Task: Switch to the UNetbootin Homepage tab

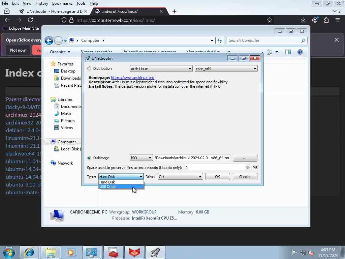Action: coord(53,11)
